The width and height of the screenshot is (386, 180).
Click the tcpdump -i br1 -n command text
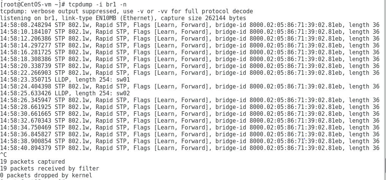(98, 5)
